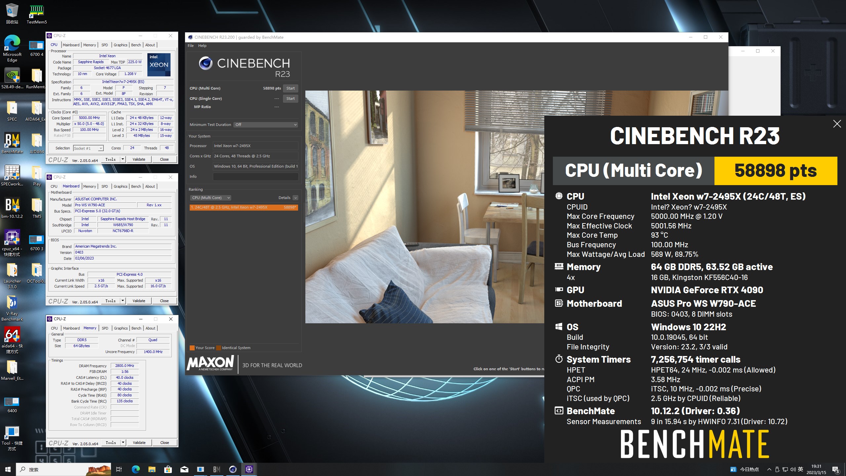The width and height of the screenshot is (846, 476).
Task: Open Launcher 3.1.0 desktop icon
Action: point(12,275)
